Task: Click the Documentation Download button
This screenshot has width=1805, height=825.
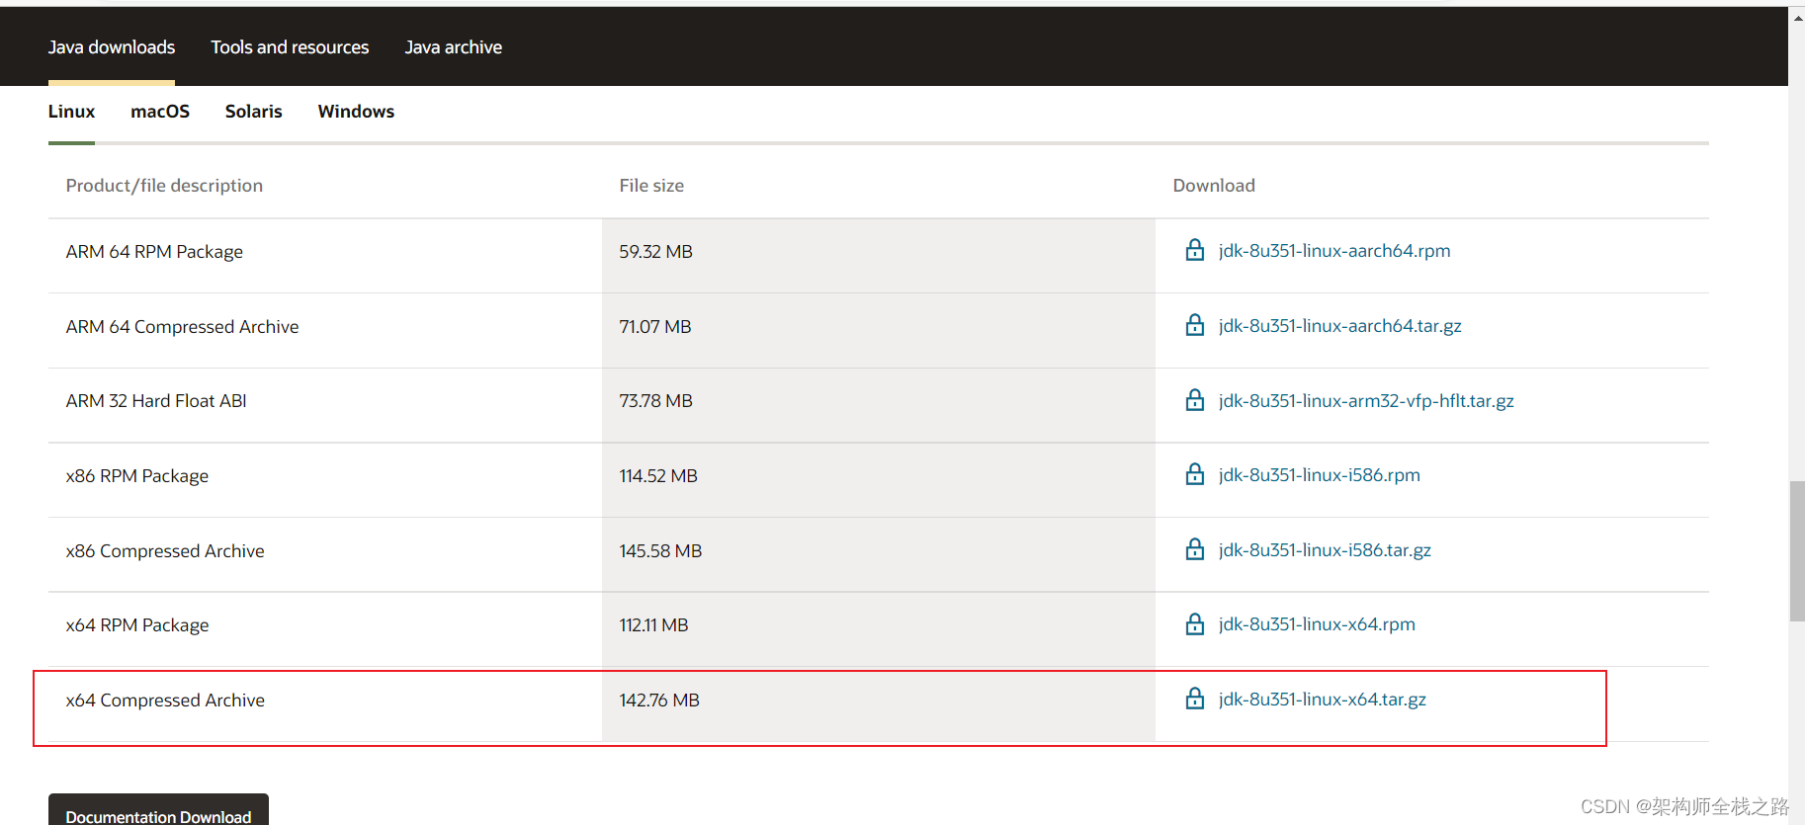Action: 158,810
